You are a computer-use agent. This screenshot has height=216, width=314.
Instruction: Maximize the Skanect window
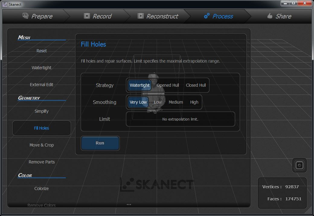pyautogui.click(x=293, y=3)
